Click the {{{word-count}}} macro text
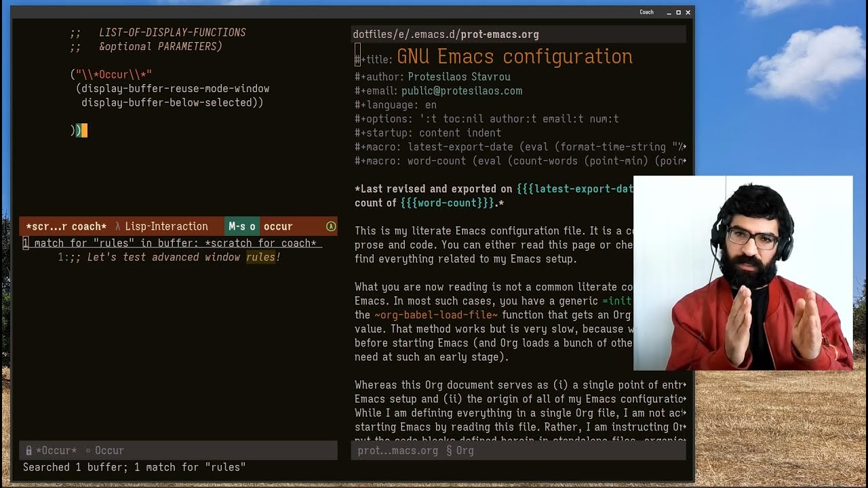The image size is (868, 488). click(x=447, y=203)
